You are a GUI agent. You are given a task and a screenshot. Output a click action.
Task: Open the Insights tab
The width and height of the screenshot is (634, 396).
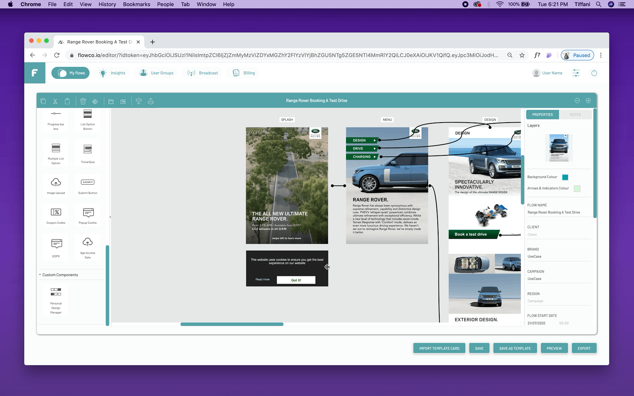pyautogui.click(x=112, y=73)
